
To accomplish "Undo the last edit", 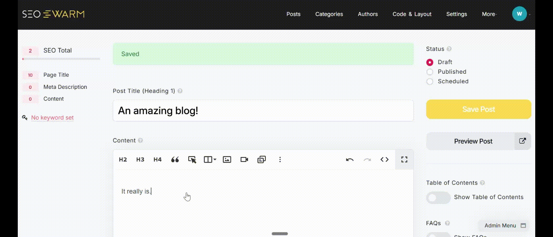I will tap(350, 160).
